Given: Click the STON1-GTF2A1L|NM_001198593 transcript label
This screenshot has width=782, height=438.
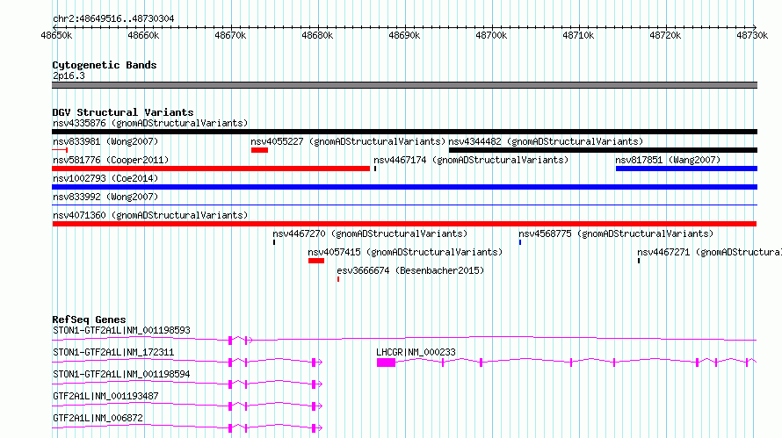Looking at the screenshot, I should [x=121, y=330].
